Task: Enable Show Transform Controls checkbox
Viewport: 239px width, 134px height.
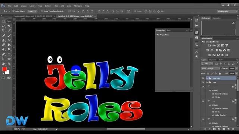Action: tap(41, 11)
